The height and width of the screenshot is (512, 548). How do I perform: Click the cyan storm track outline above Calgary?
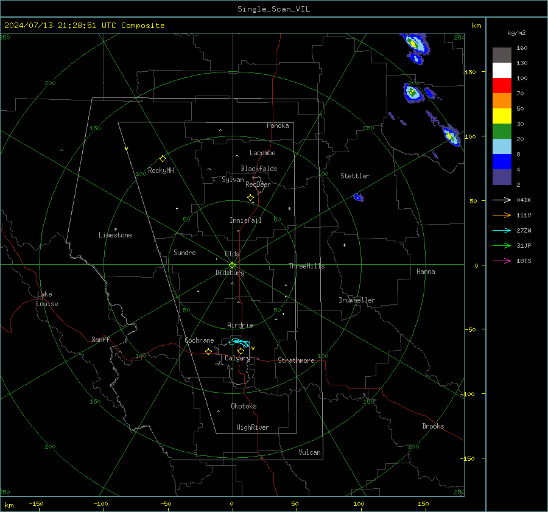tap(239, 342)
